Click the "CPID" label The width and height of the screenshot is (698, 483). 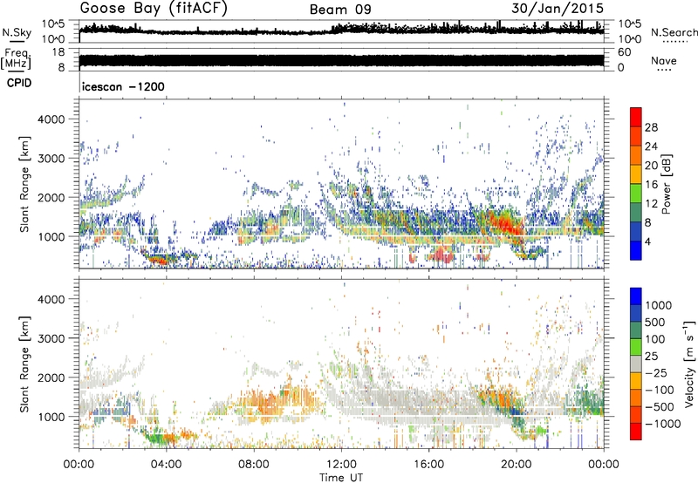19,83
